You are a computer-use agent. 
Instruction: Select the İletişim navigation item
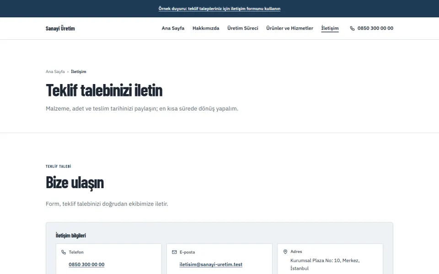pyautogui.click(x=330, y=28)
